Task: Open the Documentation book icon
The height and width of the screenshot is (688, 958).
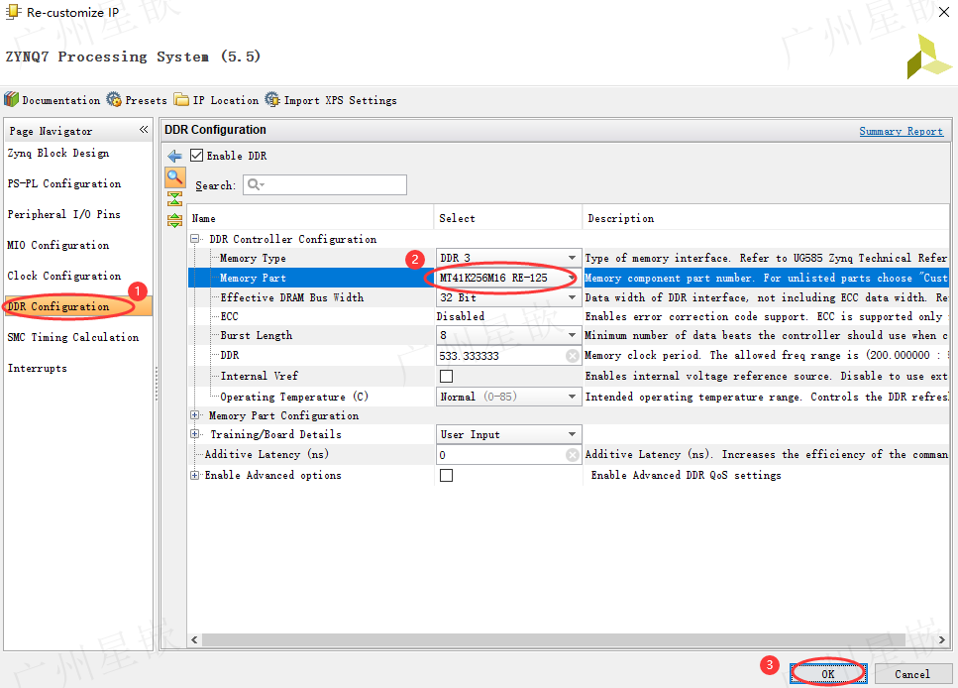Action: (12, 99)
